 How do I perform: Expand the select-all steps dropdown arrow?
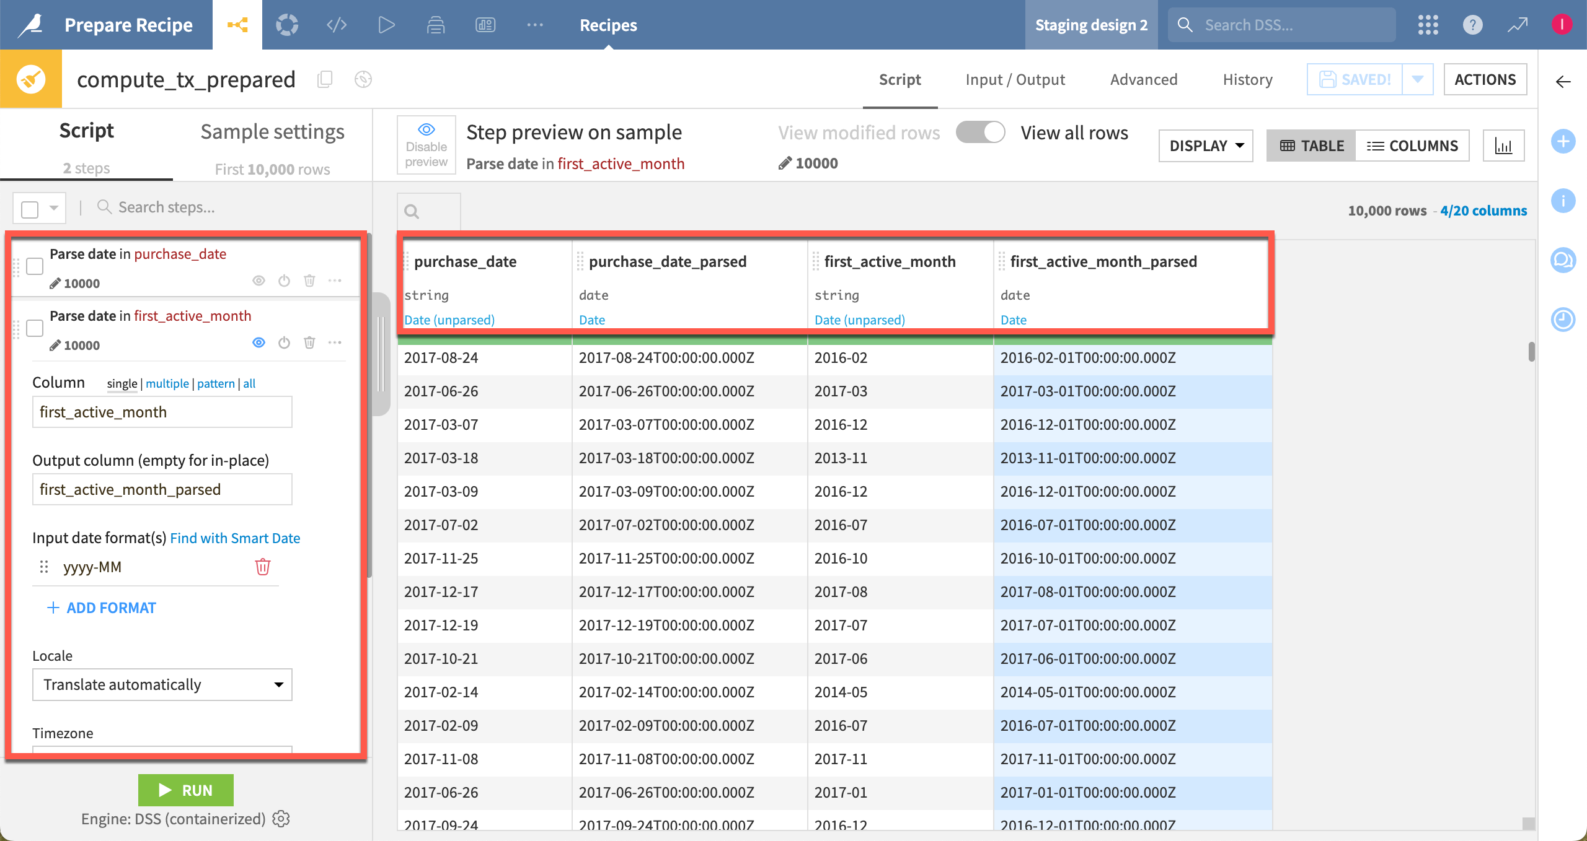tap(54, 208)
